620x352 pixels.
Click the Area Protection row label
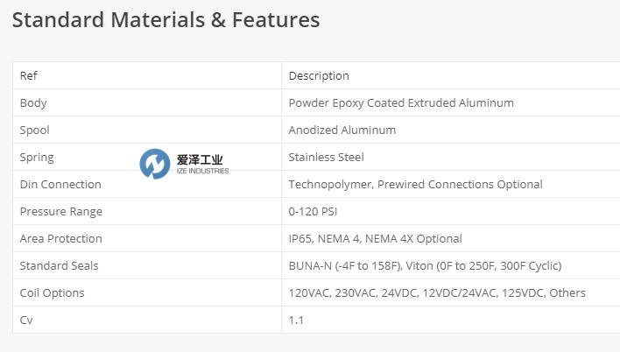click(61, 239)
